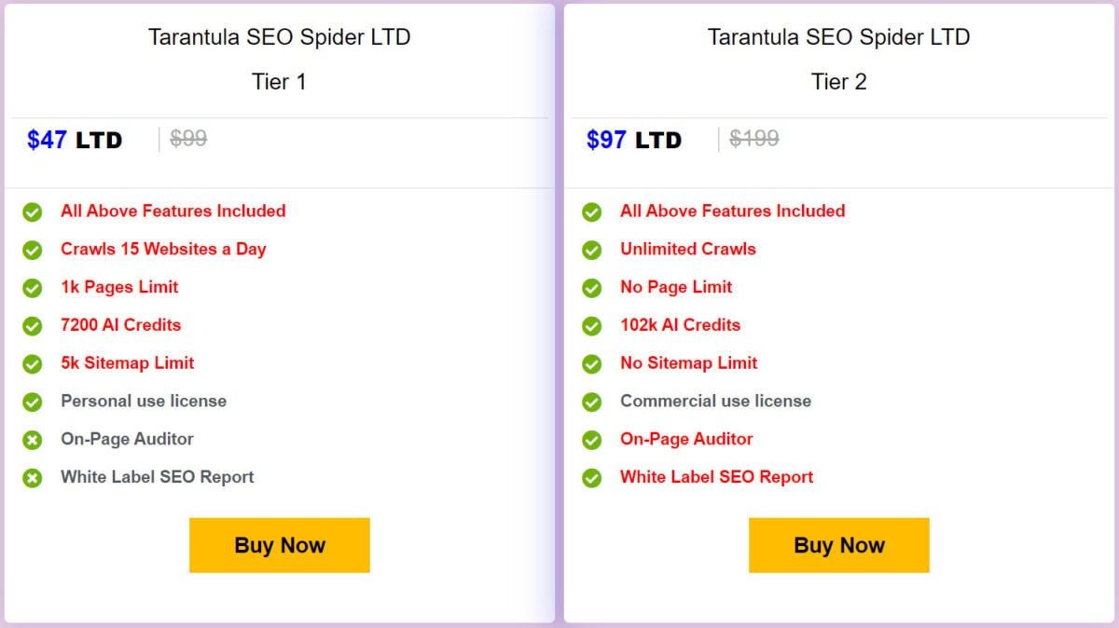Click the Tier 2 heading label
Viewport: 1119px width, 628px height.
pos(838,82)
